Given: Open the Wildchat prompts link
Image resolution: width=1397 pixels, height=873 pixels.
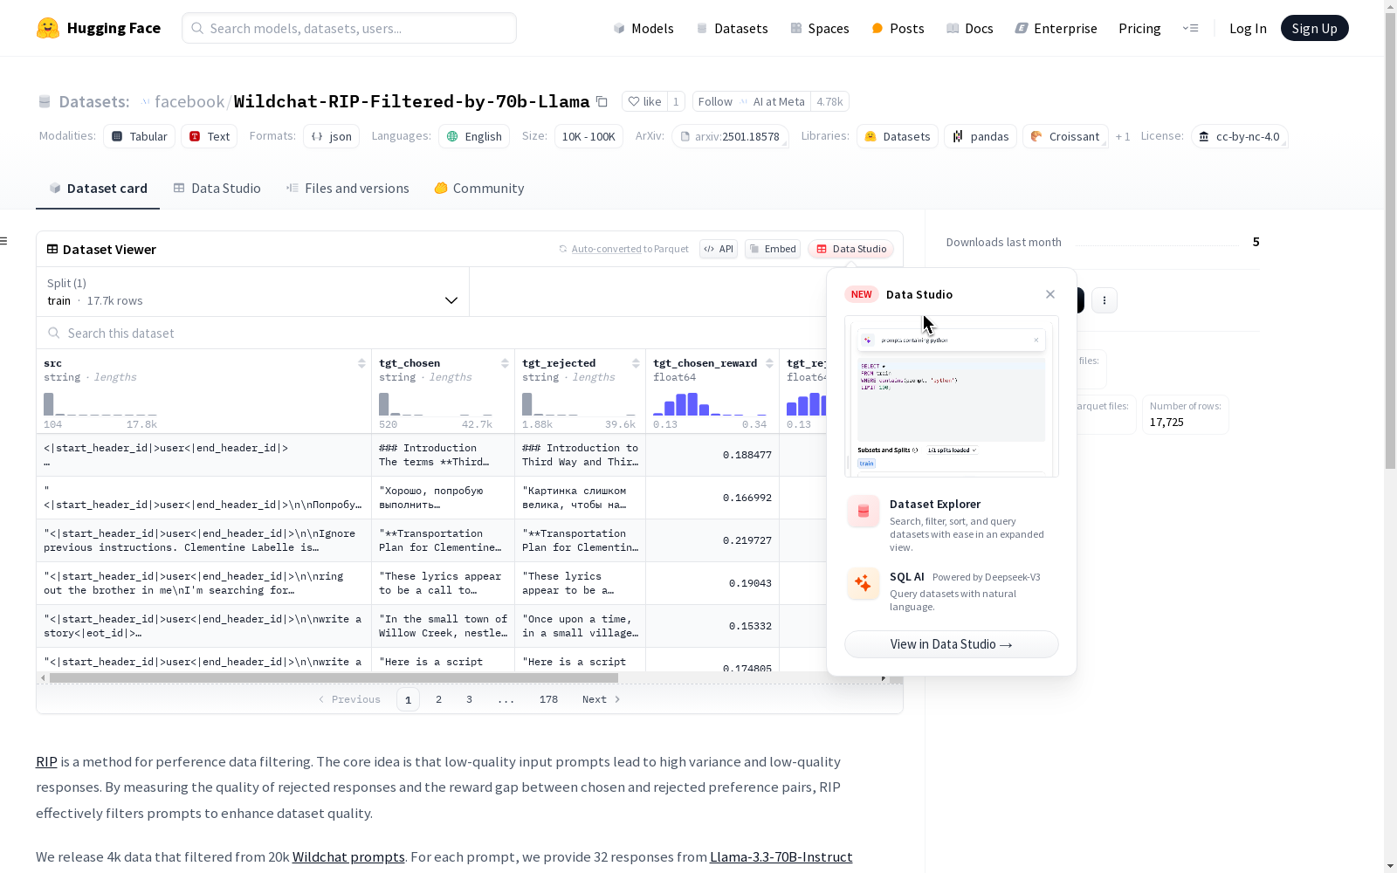Looking at the screenshot, I should point(348,857).
